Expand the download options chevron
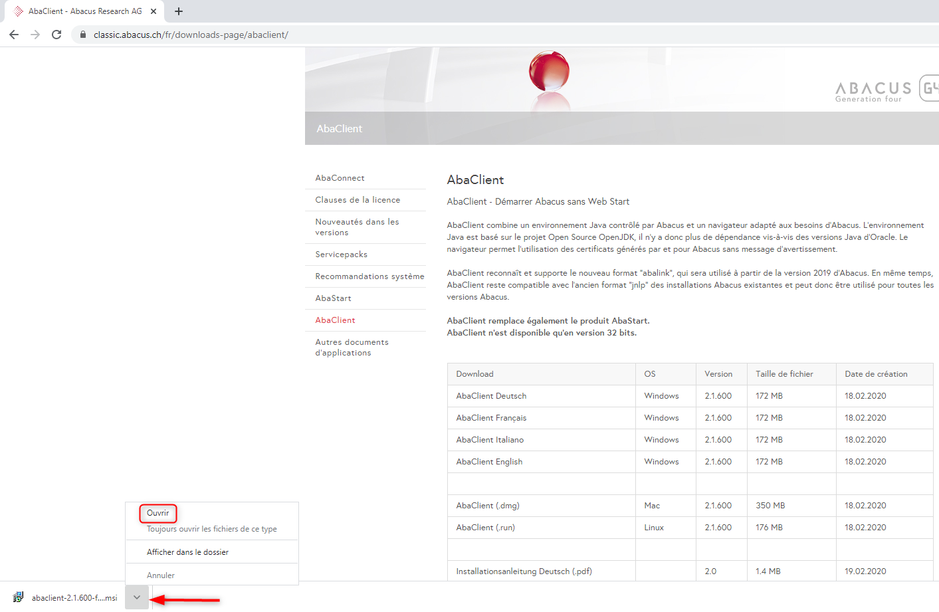Screen dimensions: 939x612 coord(137,597)
